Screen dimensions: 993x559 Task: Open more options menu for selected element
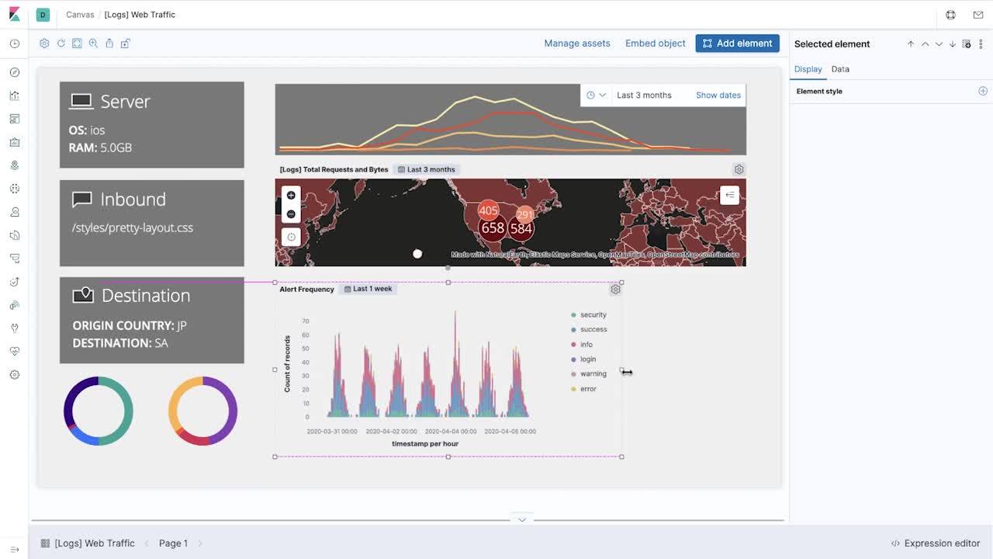point(981,44)
